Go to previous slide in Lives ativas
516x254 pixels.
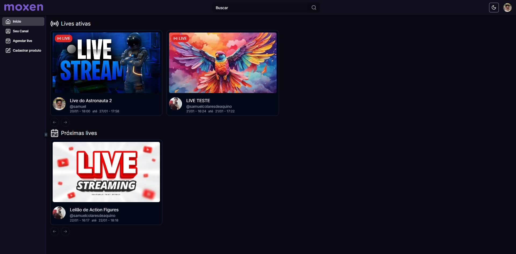tap(55, 122)
